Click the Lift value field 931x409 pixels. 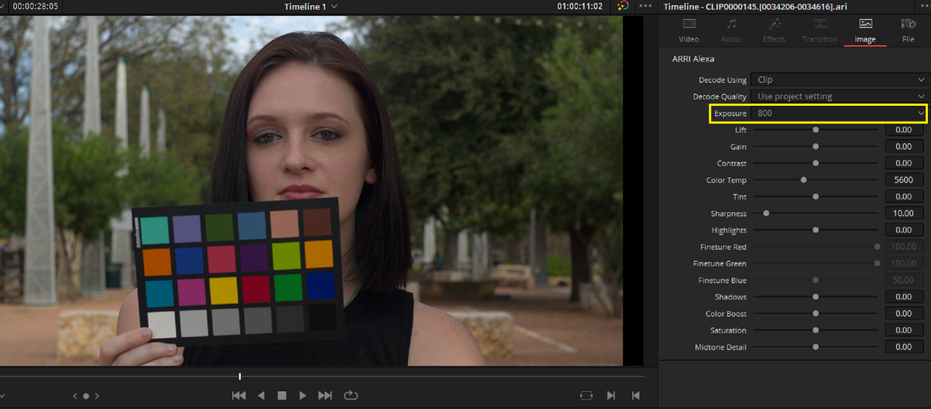[904, 130]
